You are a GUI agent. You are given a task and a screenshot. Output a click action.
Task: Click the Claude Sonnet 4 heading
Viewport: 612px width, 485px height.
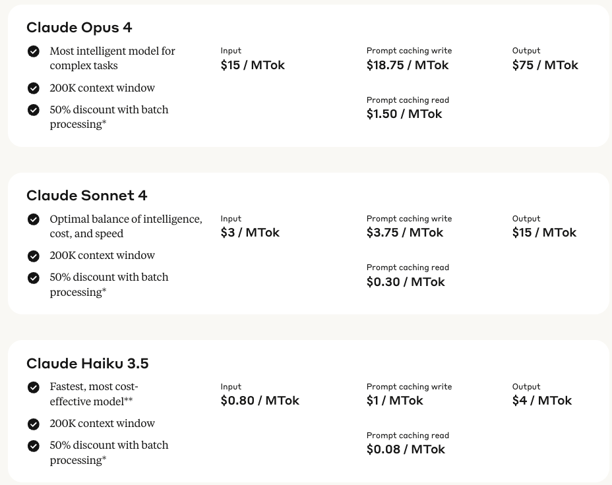click(86, 196)
